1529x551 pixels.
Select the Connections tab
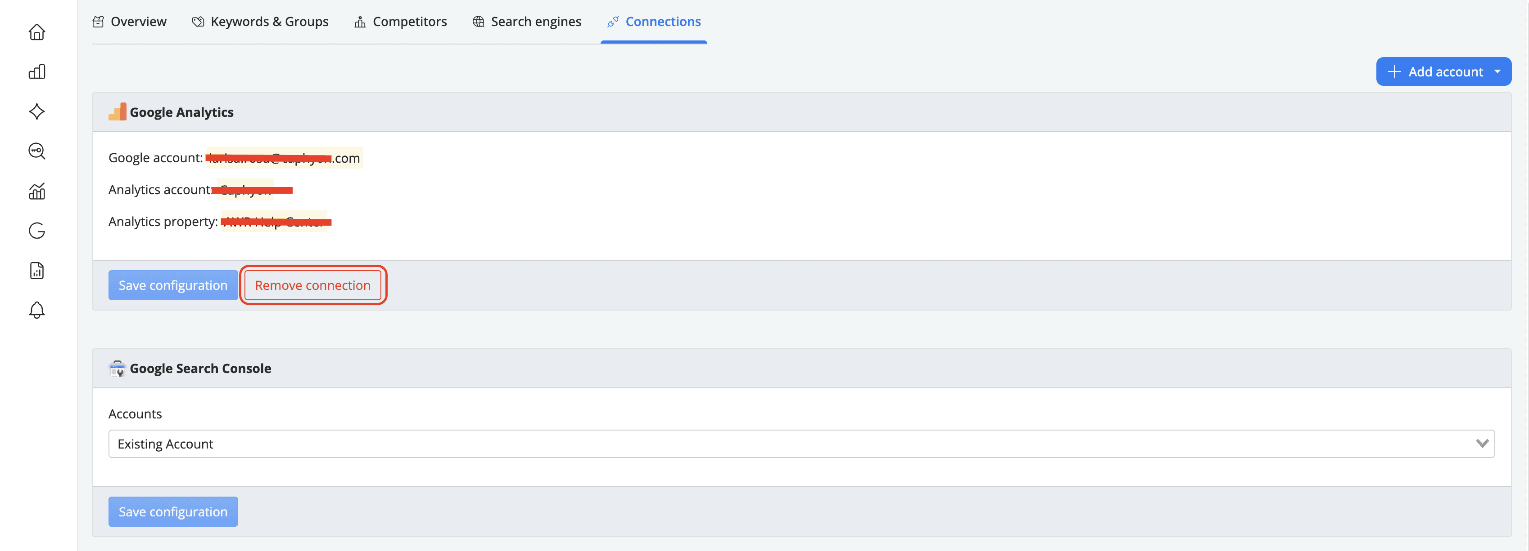(653, 22)
